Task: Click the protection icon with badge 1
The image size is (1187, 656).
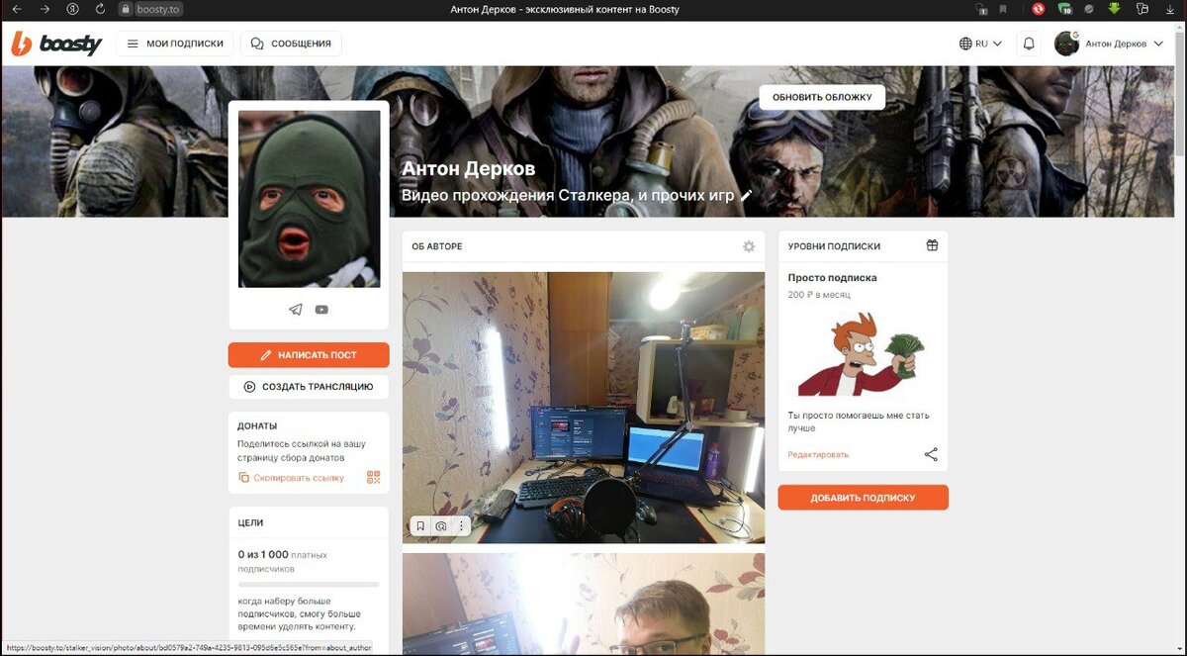Action: pos(980,9)
